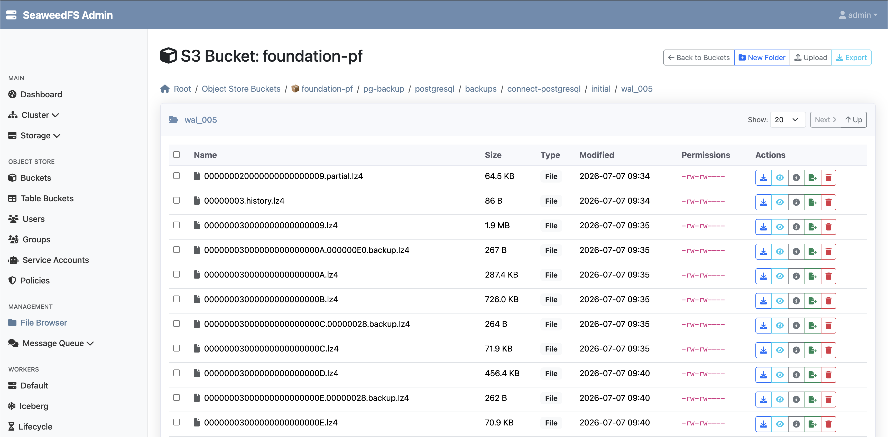Show info for 00000003000000000000000A.000000E0.backup.lz4
Viewport: 888px width, 437px height.
796,252
